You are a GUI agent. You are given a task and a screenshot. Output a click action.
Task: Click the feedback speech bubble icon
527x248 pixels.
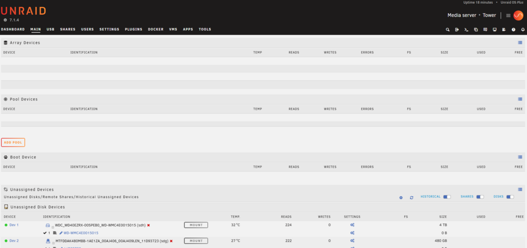click(485, 29)
